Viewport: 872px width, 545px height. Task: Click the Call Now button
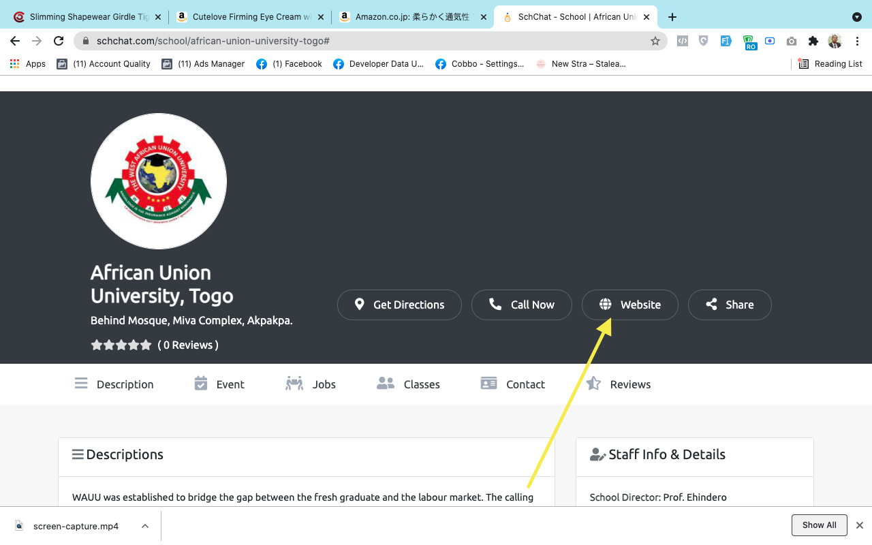tap(522, 305)
